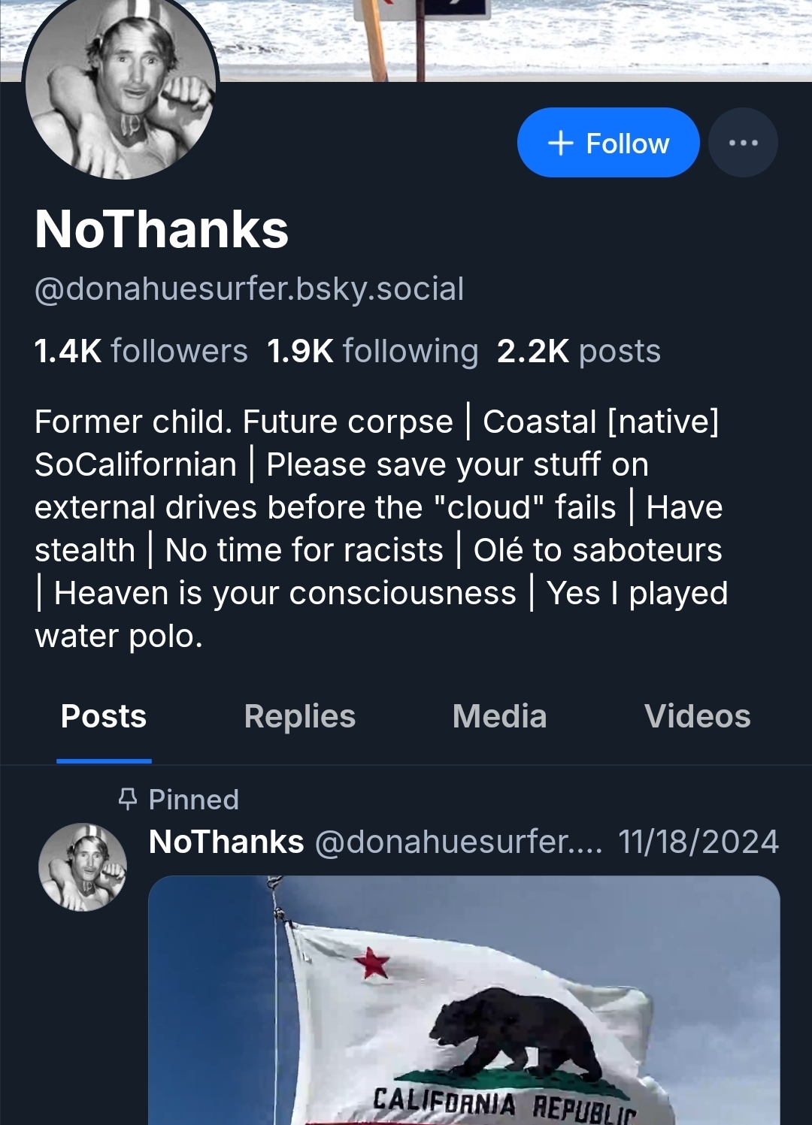This screenshot has width=812, height=1125.
Task: Click NoThanks author name on the pinned post
Action: (226, 842)
